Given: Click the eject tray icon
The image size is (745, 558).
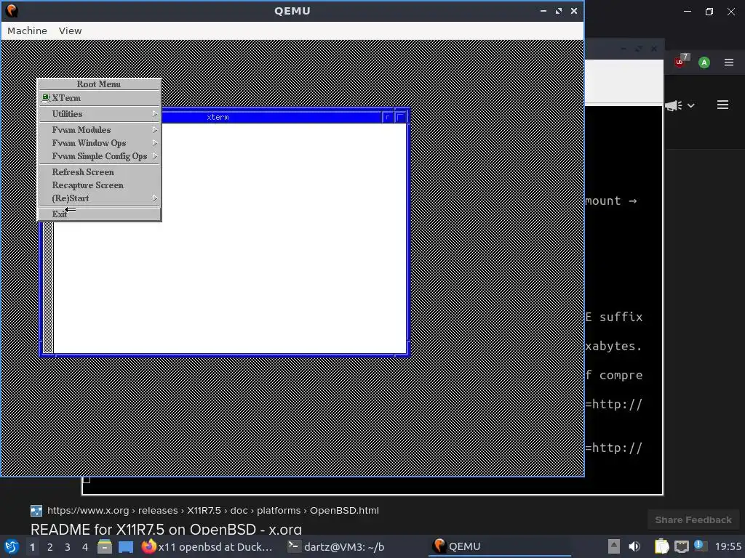Looking at the screenshot, I should coord(614,546).
